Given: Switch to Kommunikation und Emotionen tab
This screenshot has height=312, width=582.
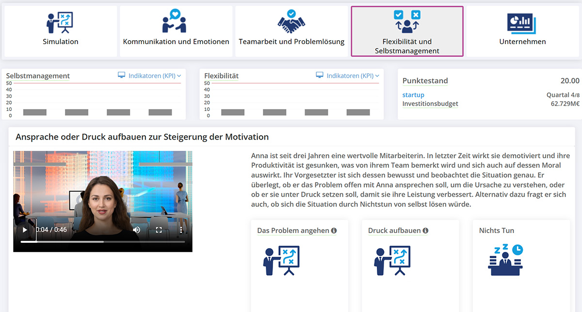Looking at the screenshot, I should click(x=176, y=31).
